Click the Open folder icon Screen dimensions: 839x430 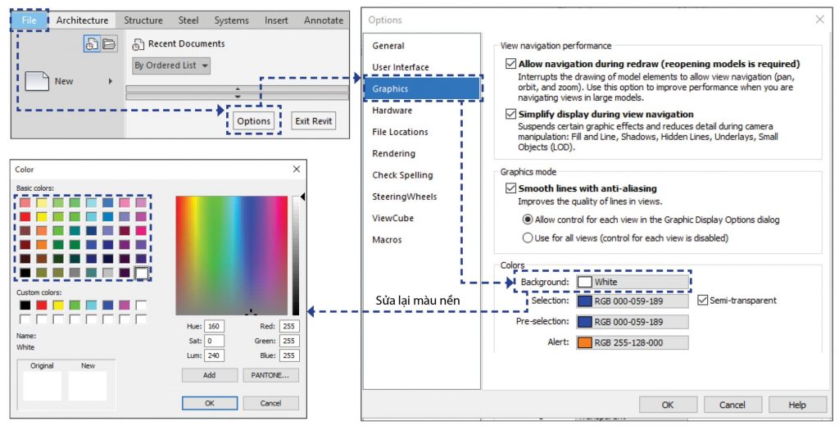108,44
